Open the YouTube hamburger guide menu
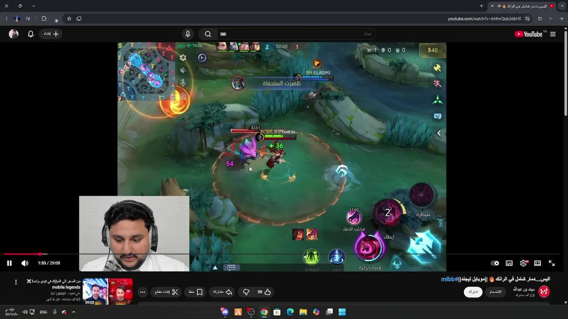This screenshot has width=568, height=319. coord(553,34)
